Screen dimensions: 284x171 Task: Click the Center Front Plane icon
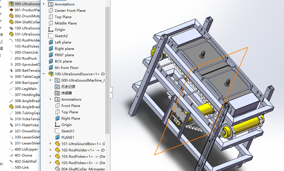coord(51,10)
